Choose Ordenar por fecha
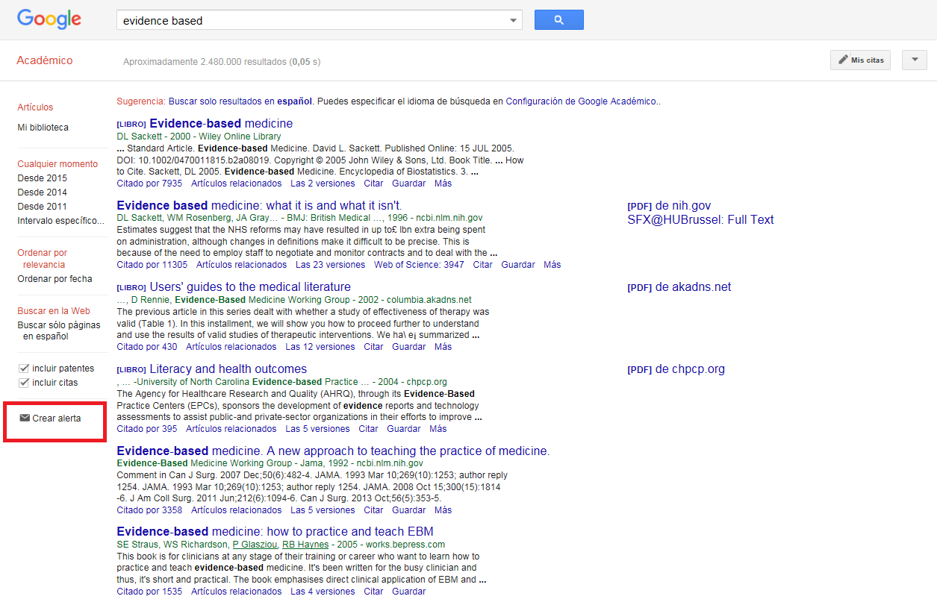This screenshot has height=608, width=937. coord(55,279)
